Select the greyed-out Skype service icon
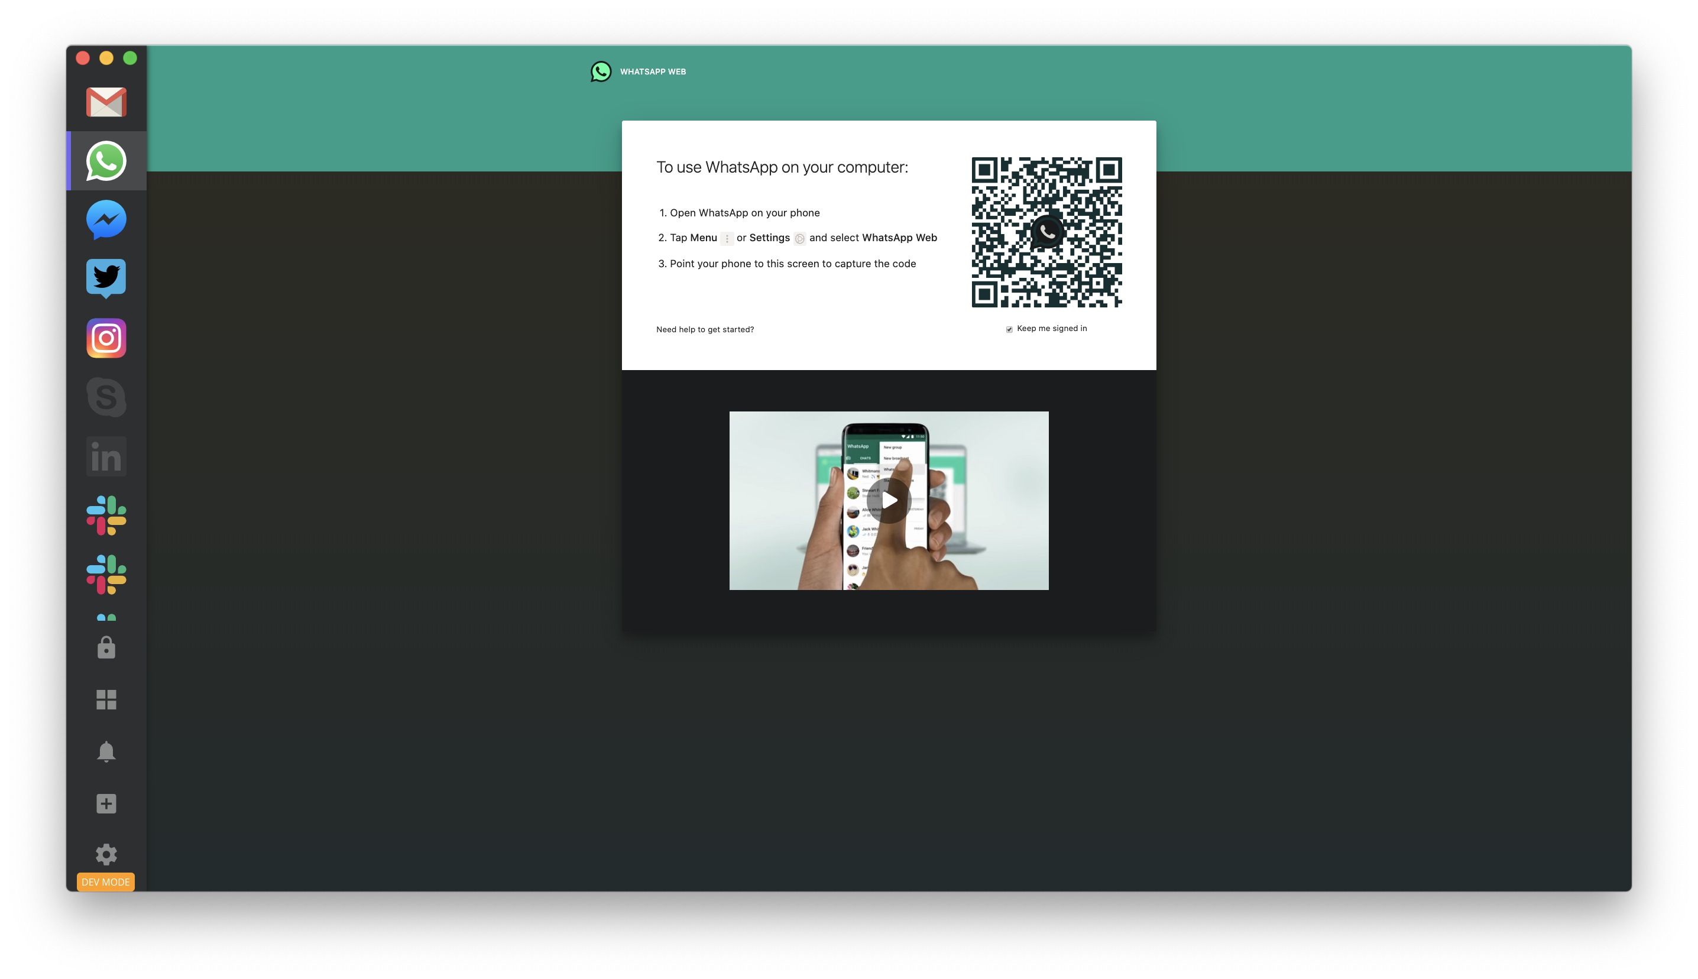 point(106,397)
